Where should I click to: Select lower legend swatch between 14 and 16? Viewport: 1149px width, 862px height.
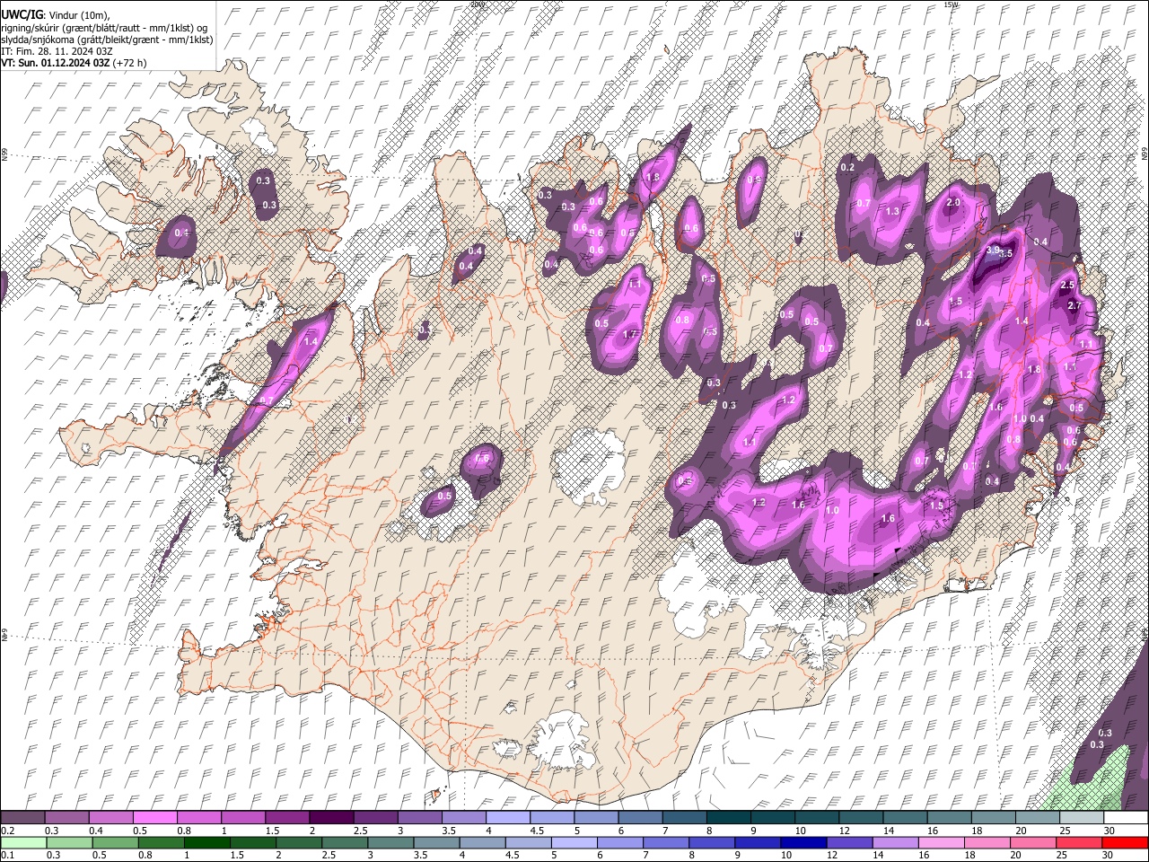pyautogui.click(x=897, y=842)
